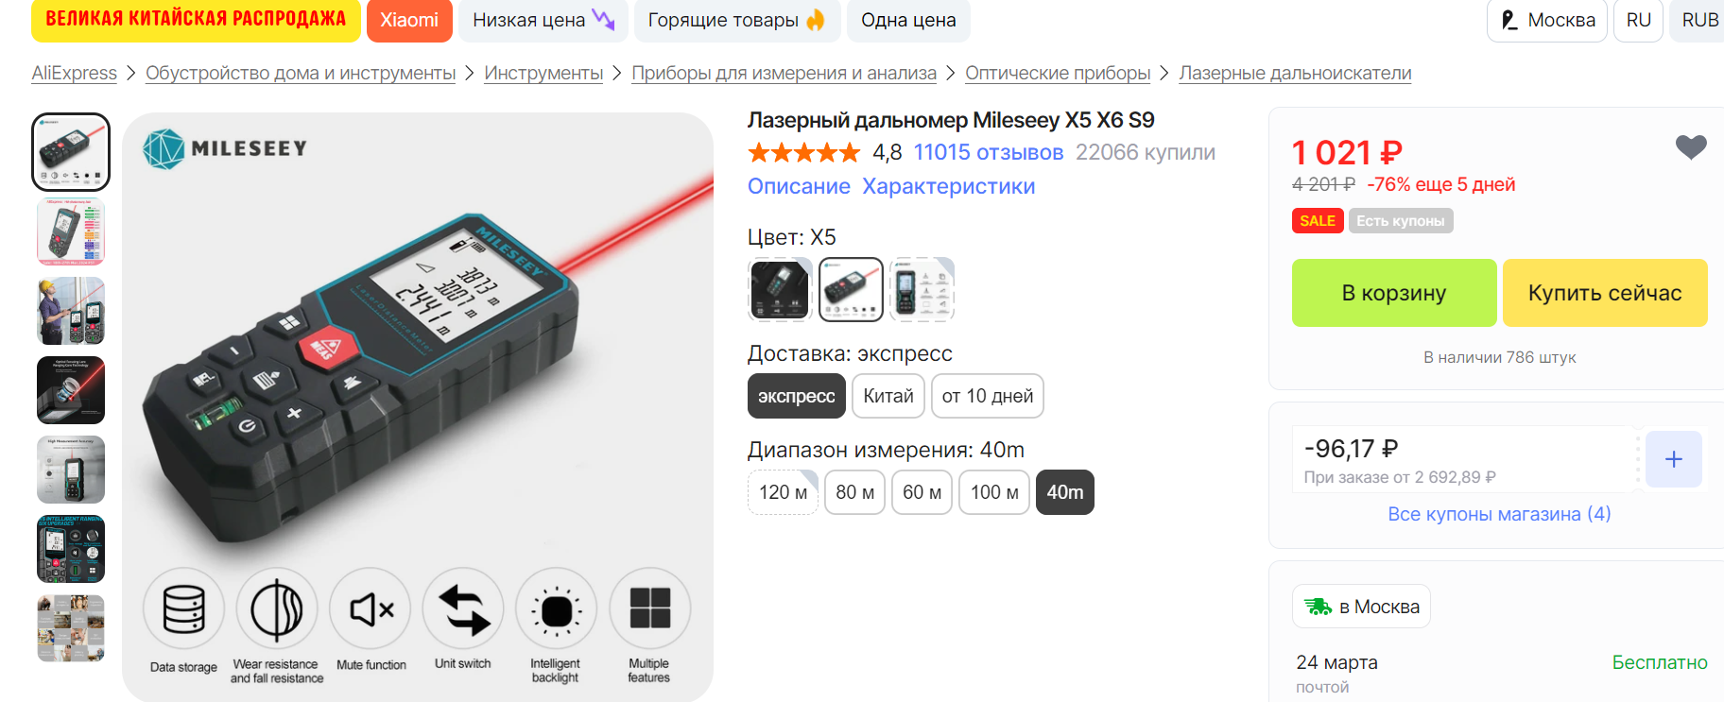This screenshot has width=1724, height=702.
Task: Click the plus icon on coupon
Action: (1673, 459)
